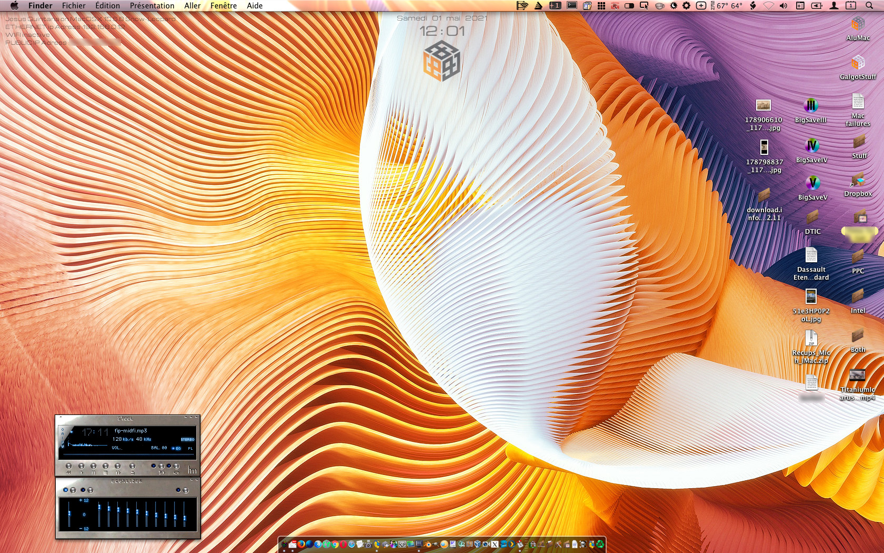
Task: Open the Aller menu
Action: click(x=193, y=6)
